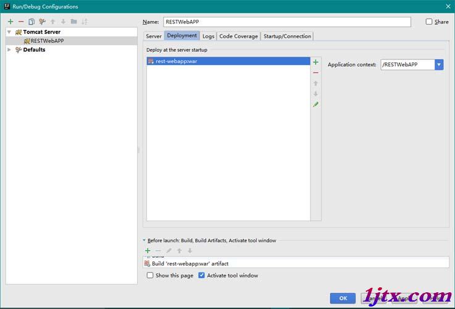Open the Startup/Connection tab
Image resolution: width=455 pixels, height=309 pixels.
287,36
